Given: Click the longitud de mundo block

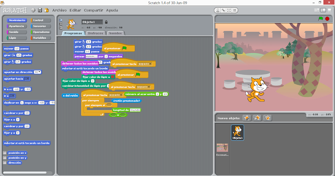Looking at the screenshot, I should (x=127, y=110).
